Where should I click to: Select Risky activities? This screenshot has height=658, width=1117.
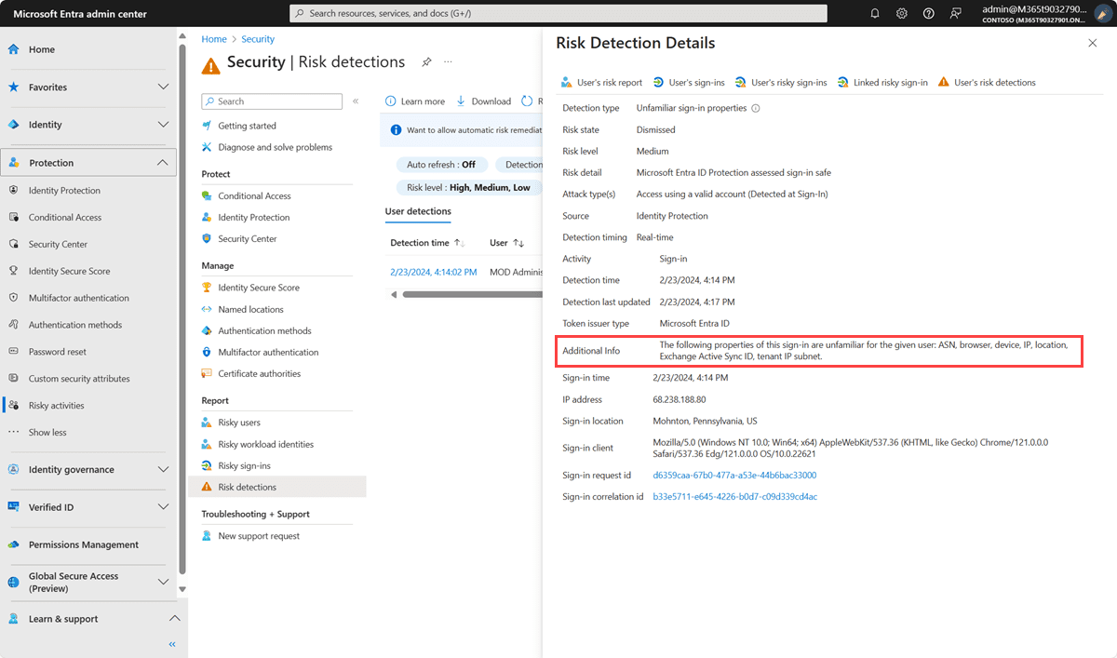(x=56, y=406)
